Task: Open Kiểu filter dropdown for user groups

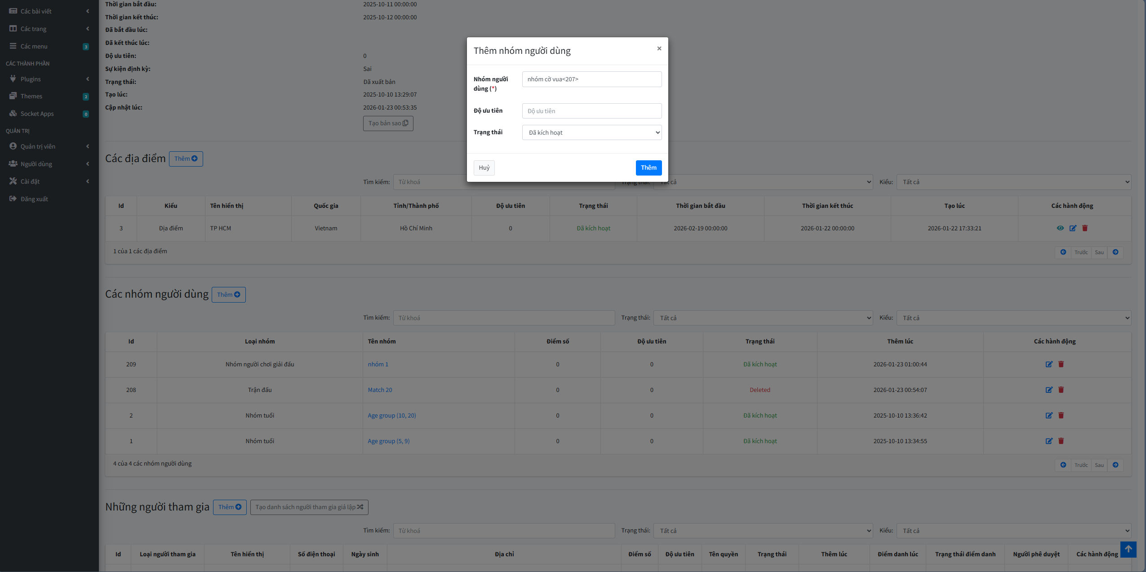Action: click(1013, 318)
